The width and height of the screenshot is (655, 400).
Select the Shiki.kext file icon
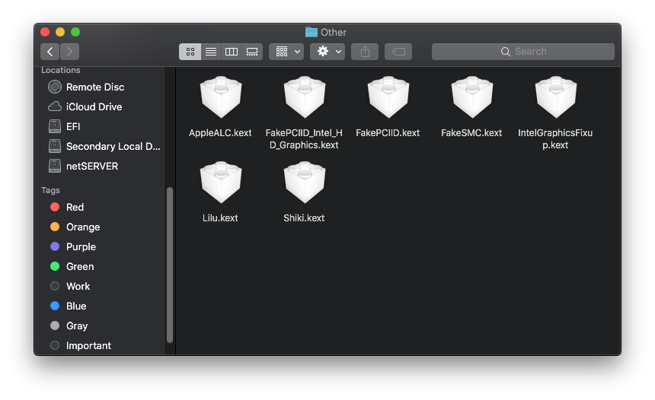[x=305, y=183]
